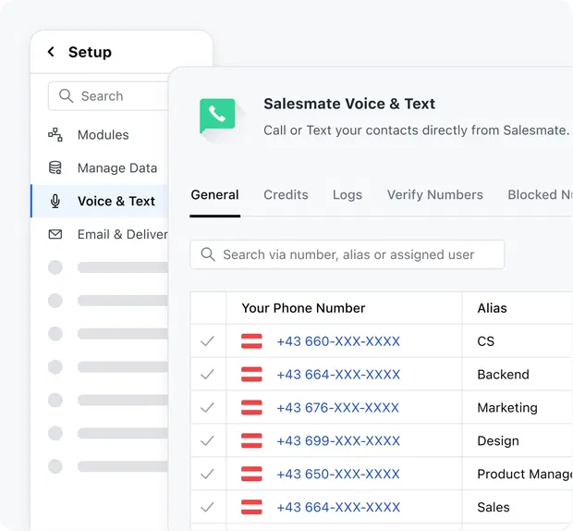Open the +43 664-XXX-XXXX link in Sales row
573x531 pixels.
click(338, 507)
